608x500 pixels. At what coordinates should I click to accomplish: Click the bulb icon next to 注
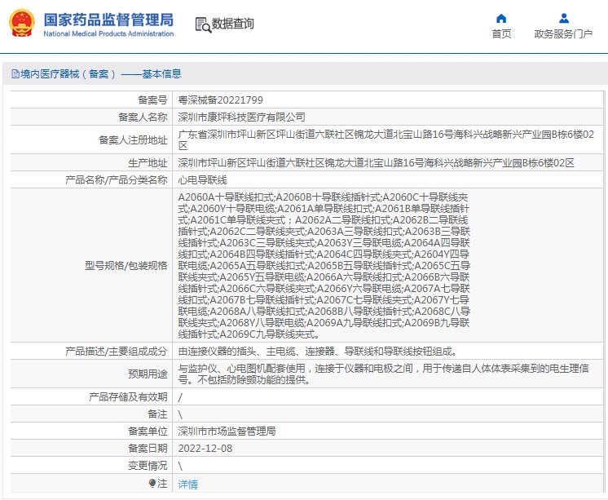pyautogui.click(x=152, y=484)
